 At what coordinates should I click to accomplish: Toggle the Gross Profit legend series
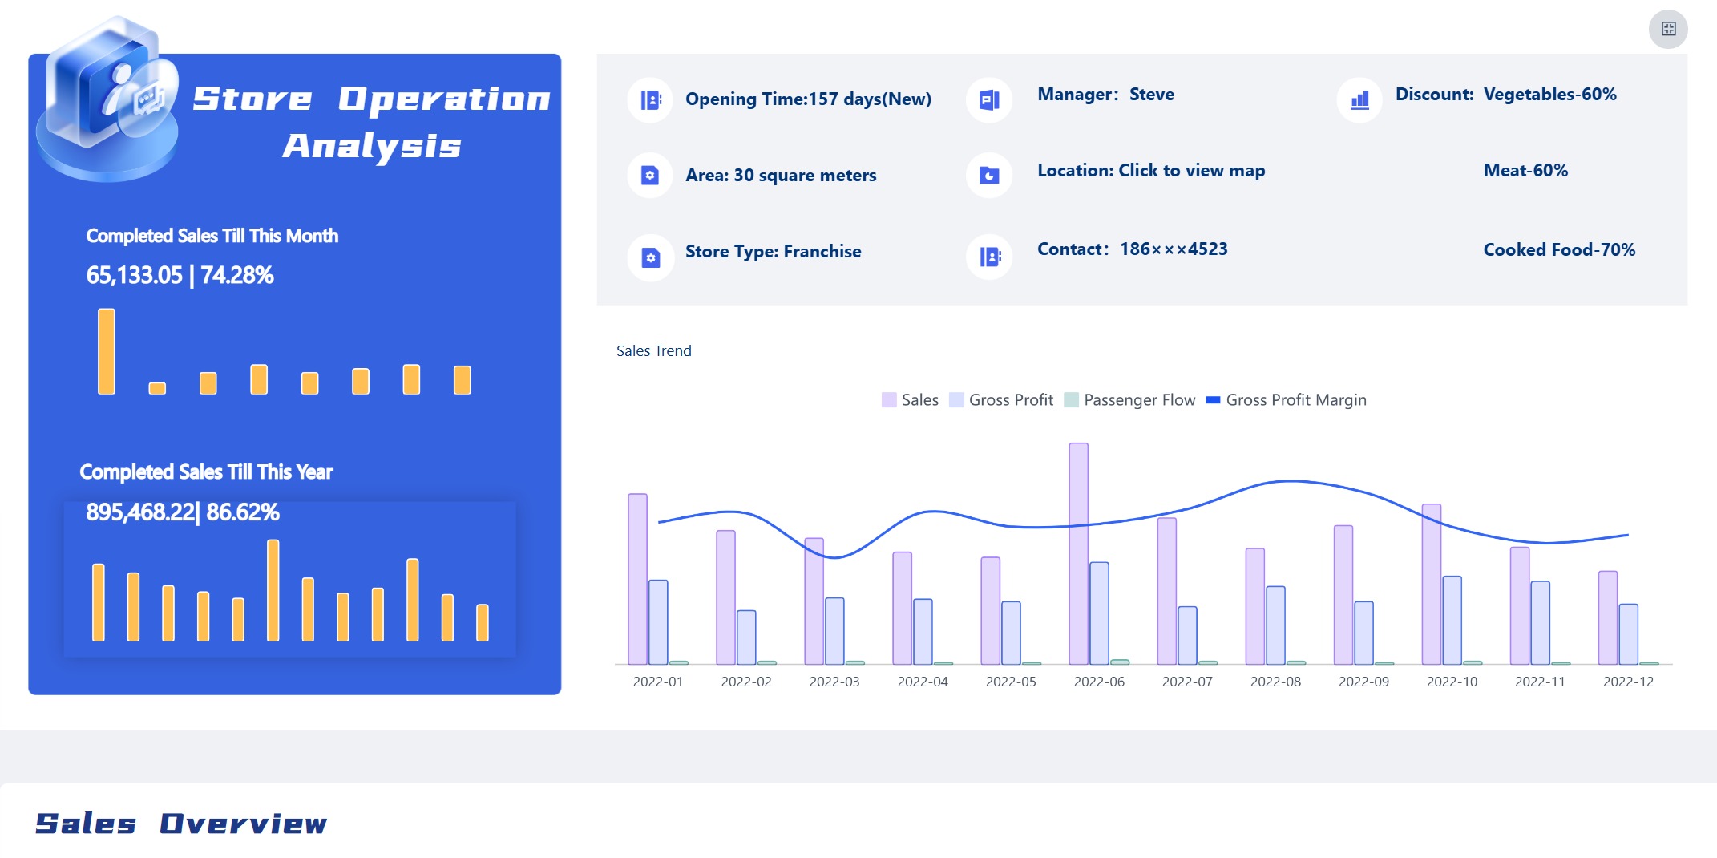1001,400
